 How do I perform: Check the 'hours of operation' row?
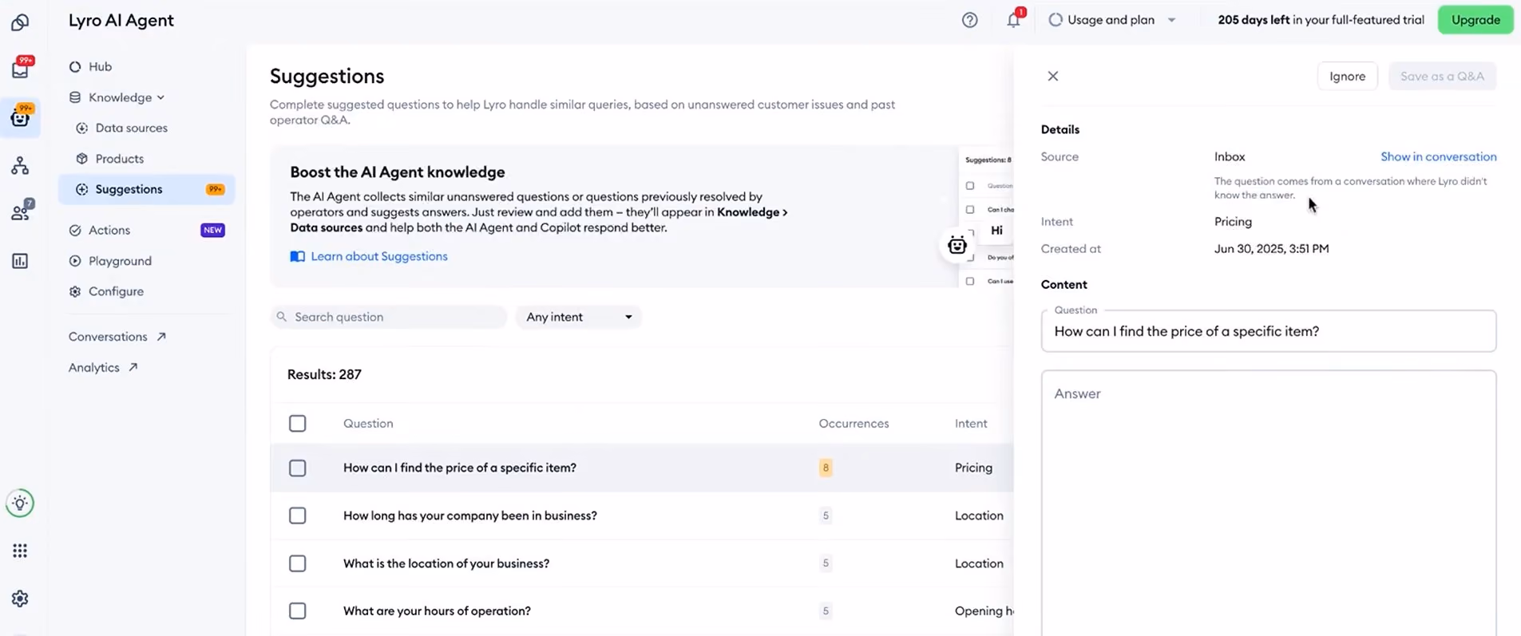tap(298, 610)
